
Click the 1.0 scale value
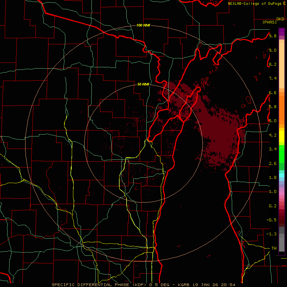pyautogui.click(x=273, y=192)
